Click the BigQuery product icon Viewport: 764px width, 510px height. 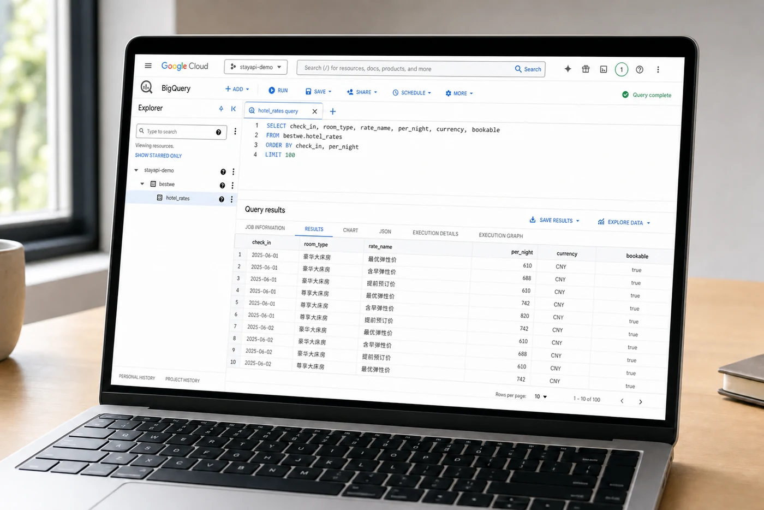pos(147,87)
